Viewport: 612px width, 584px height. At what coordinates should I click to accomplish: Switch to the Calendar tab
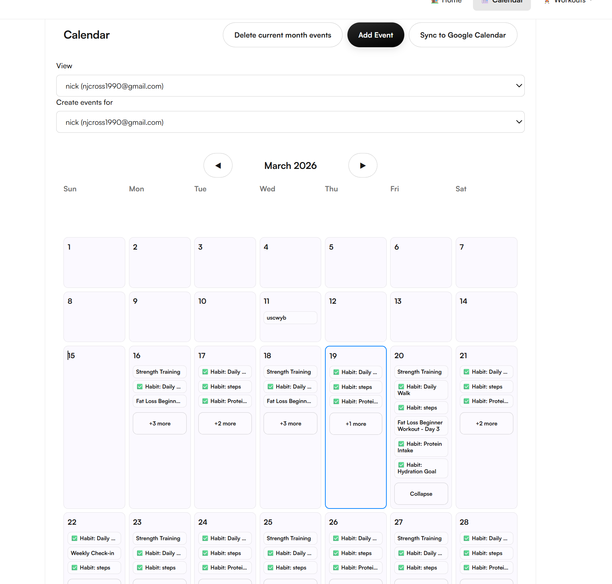click(502, 3)
